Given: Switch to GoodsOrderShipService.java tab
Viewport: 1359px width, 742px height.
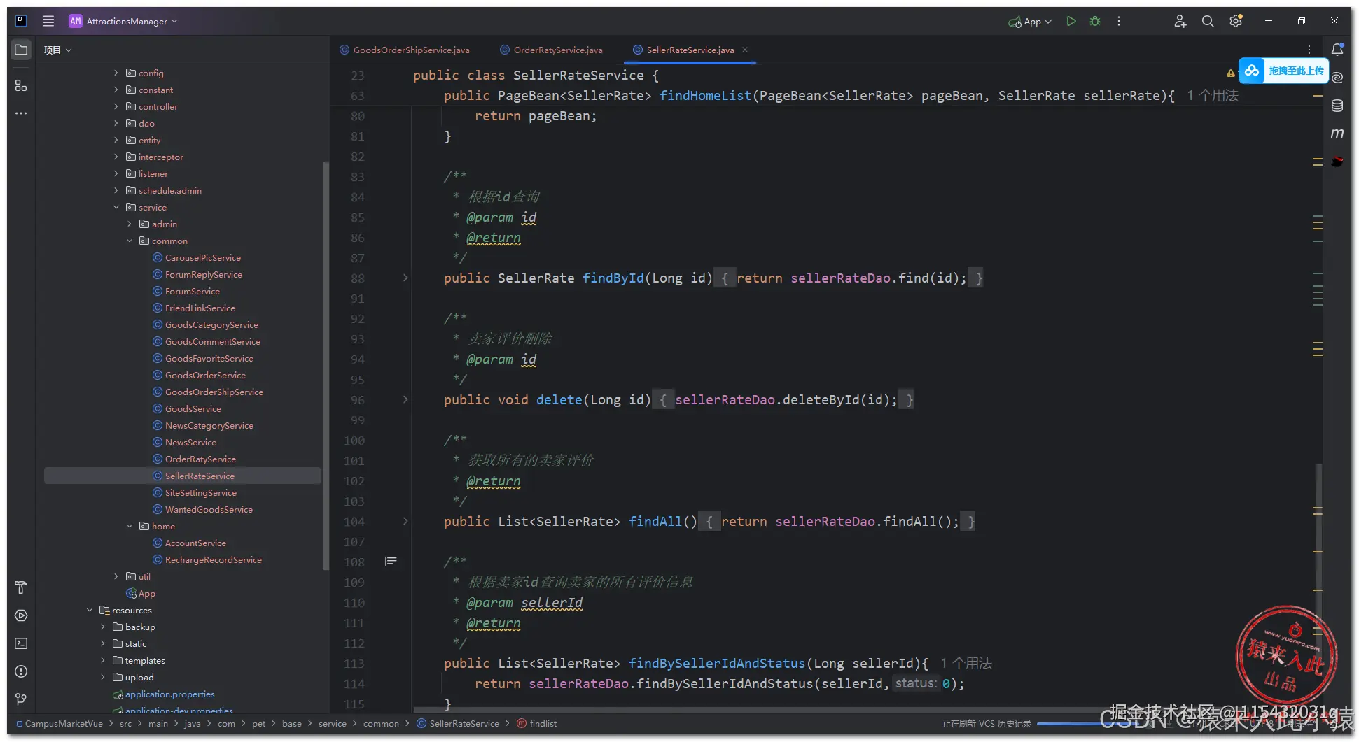Looking at the screenshot, I should pyautogui.click(x=405, y=50).
